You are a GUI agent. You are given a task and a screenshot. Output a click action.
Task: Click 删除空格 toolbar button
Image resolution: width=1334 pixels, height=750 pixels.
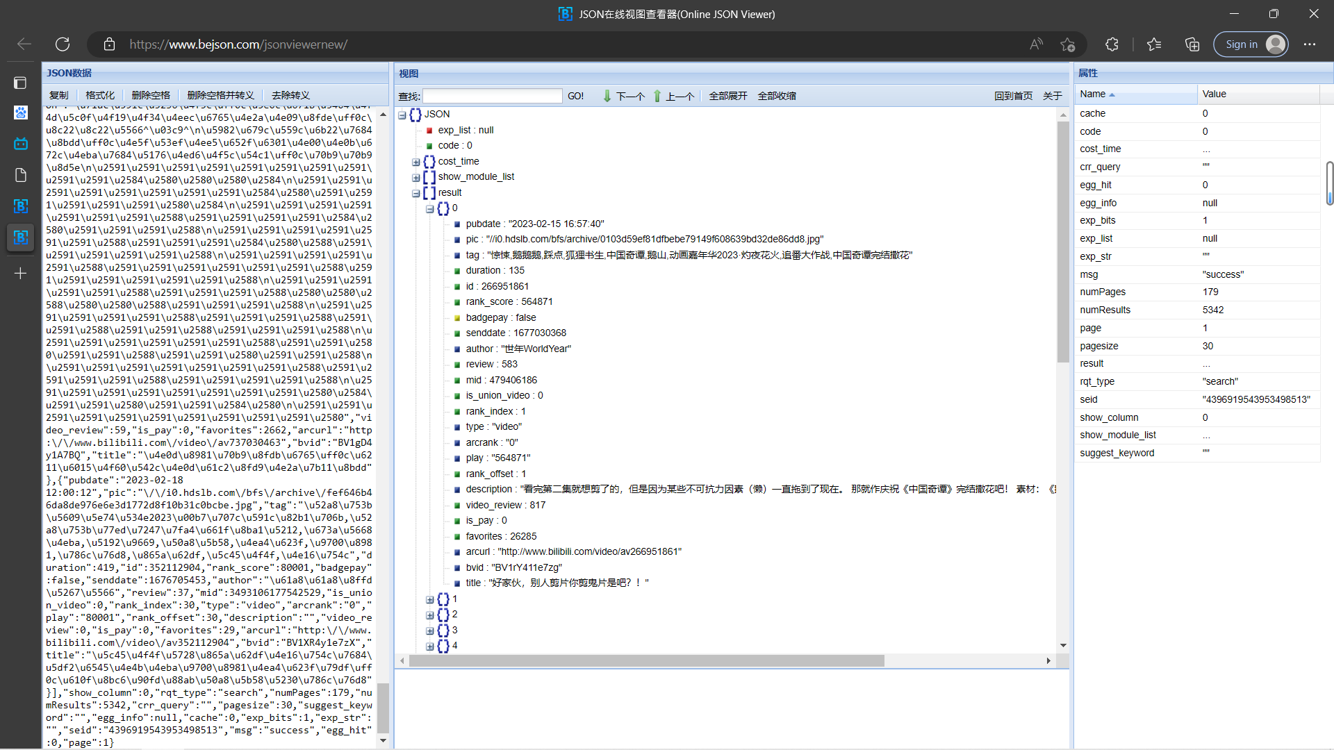151,95
